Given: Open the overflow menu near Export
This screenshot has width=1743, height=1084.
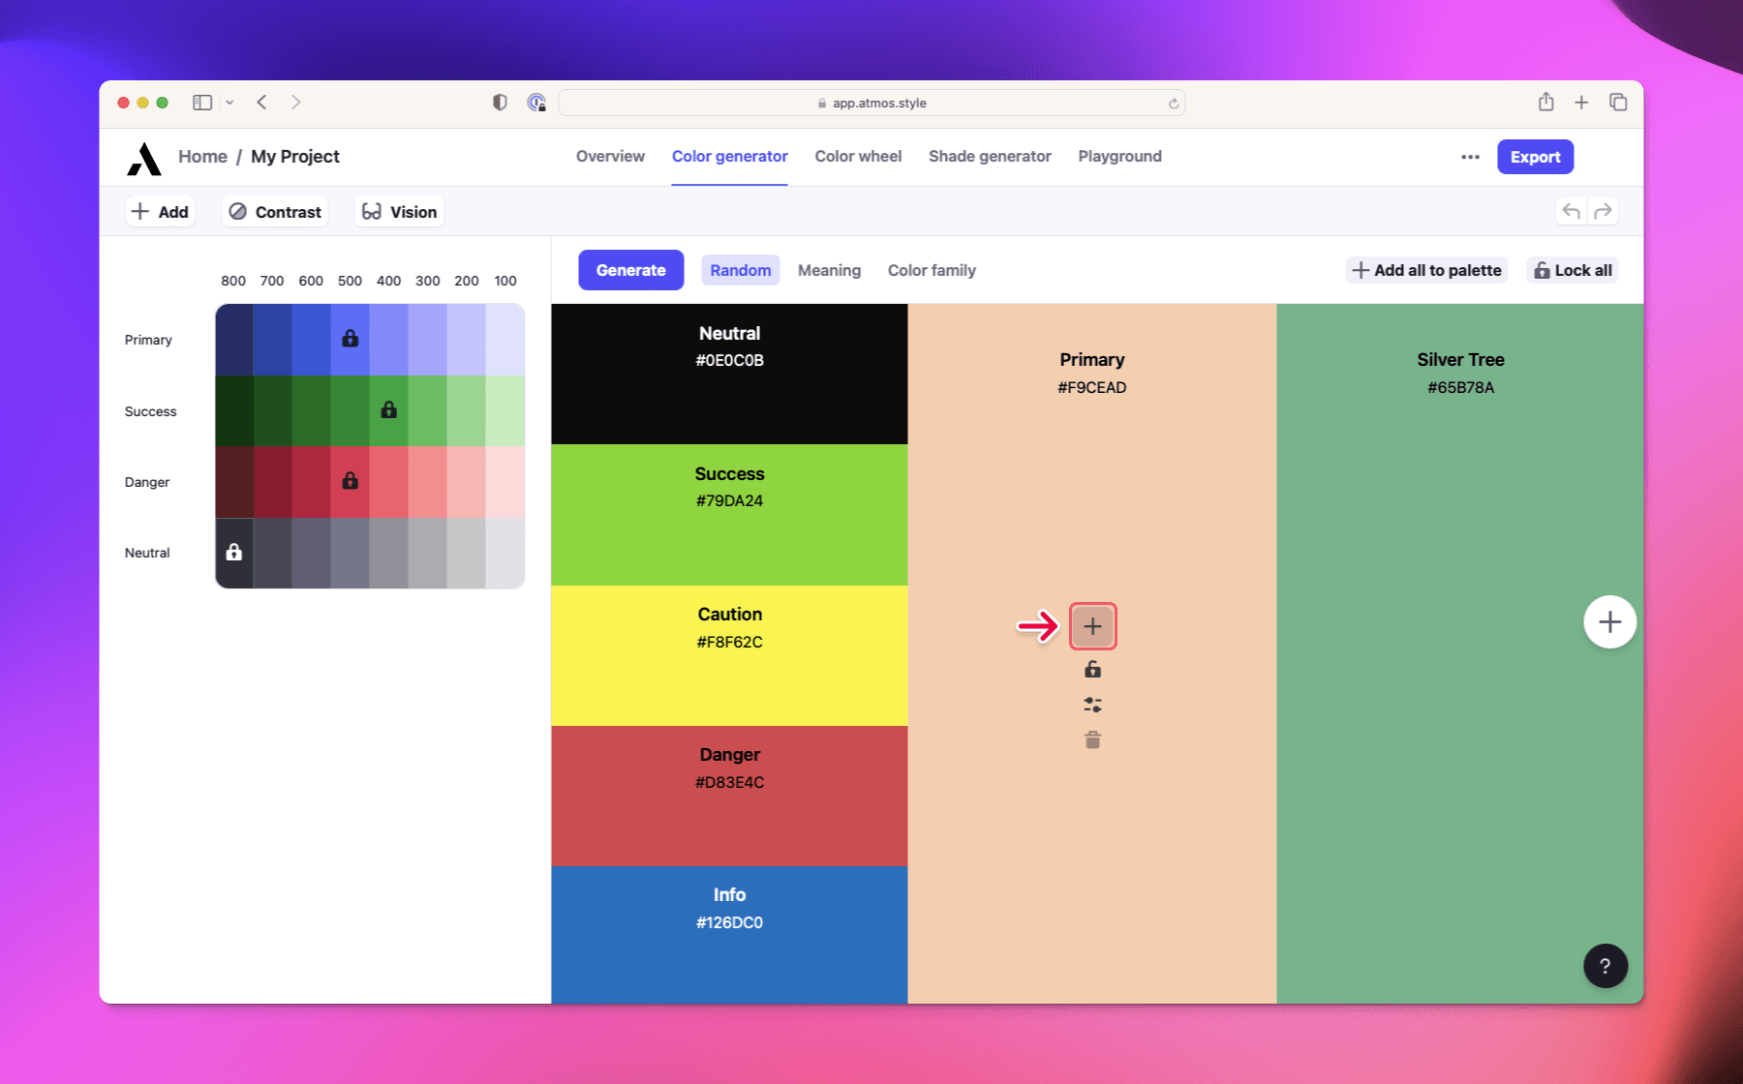Looking at the screenshot, I should pos(1469,156).
